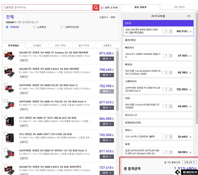The image size is (198, 175).
Task: Click the product list vertical scrollbar
Action: 117,81
